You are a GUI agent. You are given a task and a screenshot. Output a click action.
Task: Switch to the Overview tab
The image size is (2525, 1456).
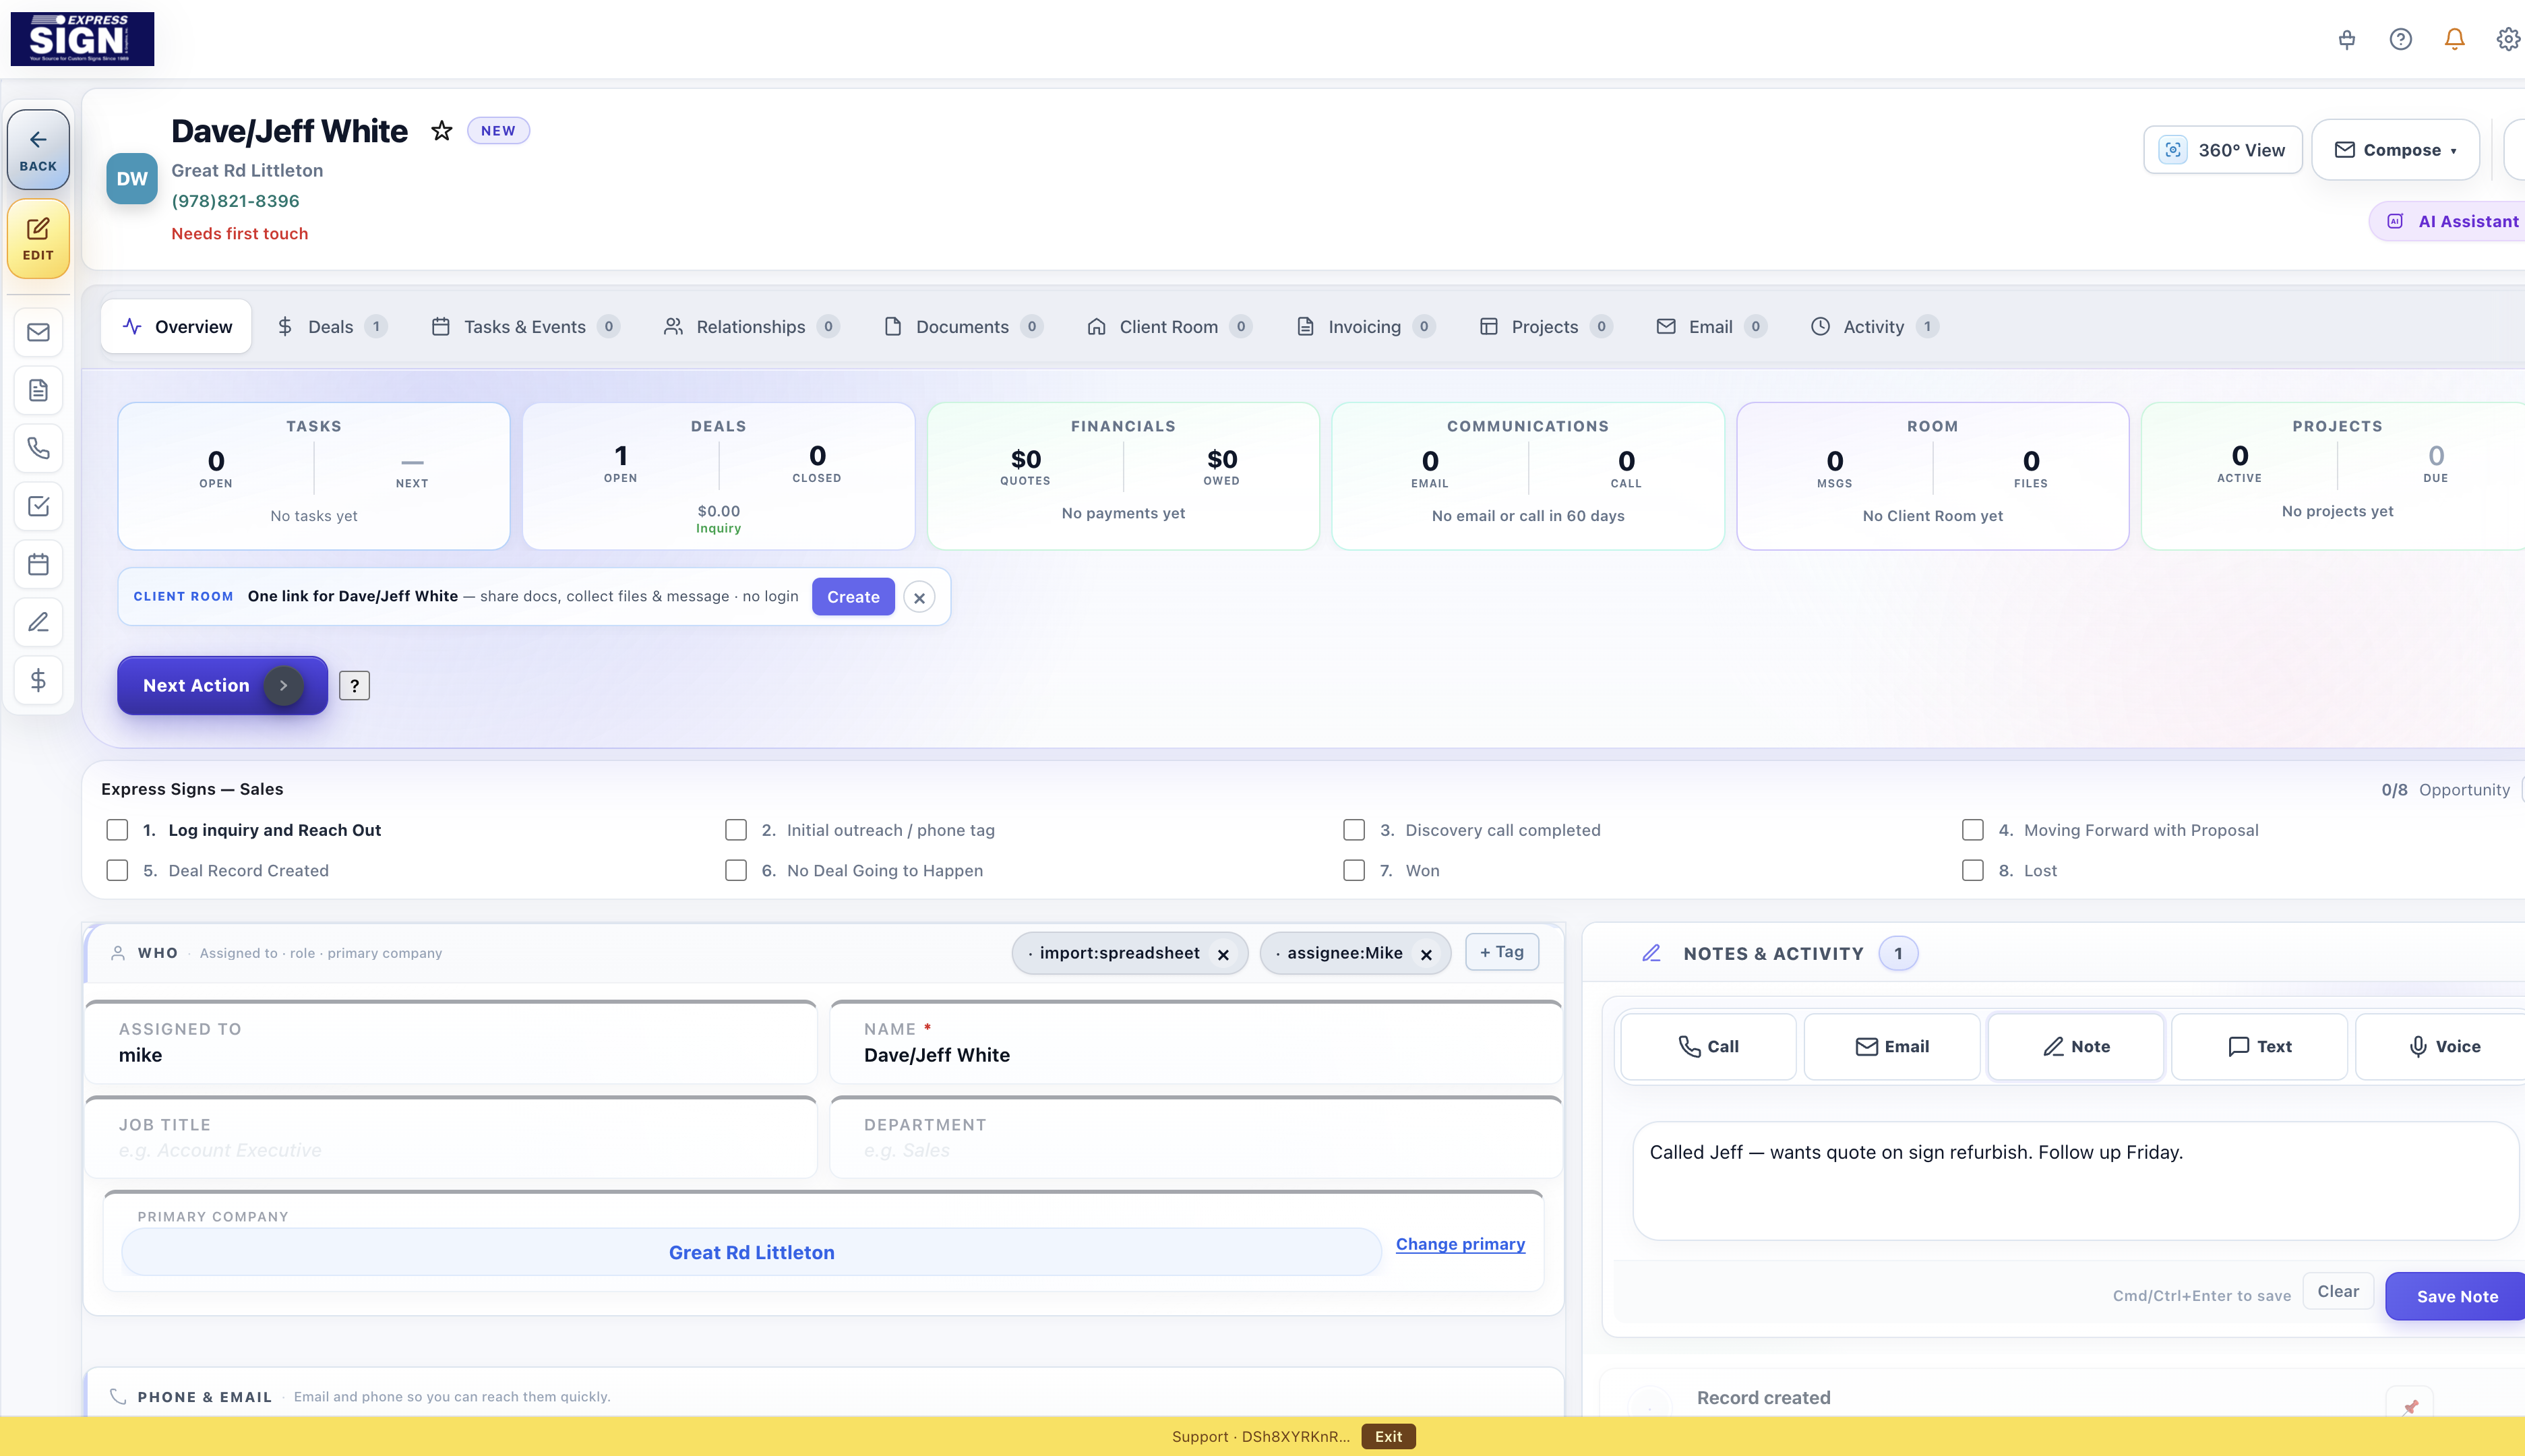point(176,327)
